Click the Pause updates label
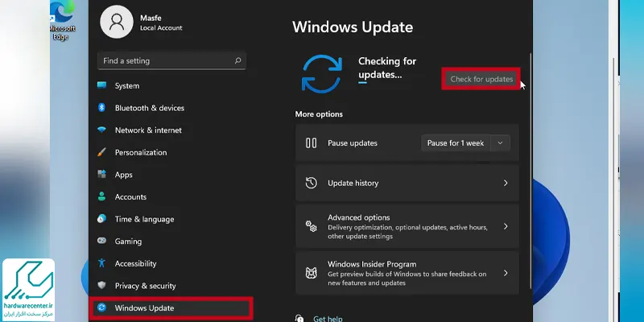 click(x=353, y=143)
